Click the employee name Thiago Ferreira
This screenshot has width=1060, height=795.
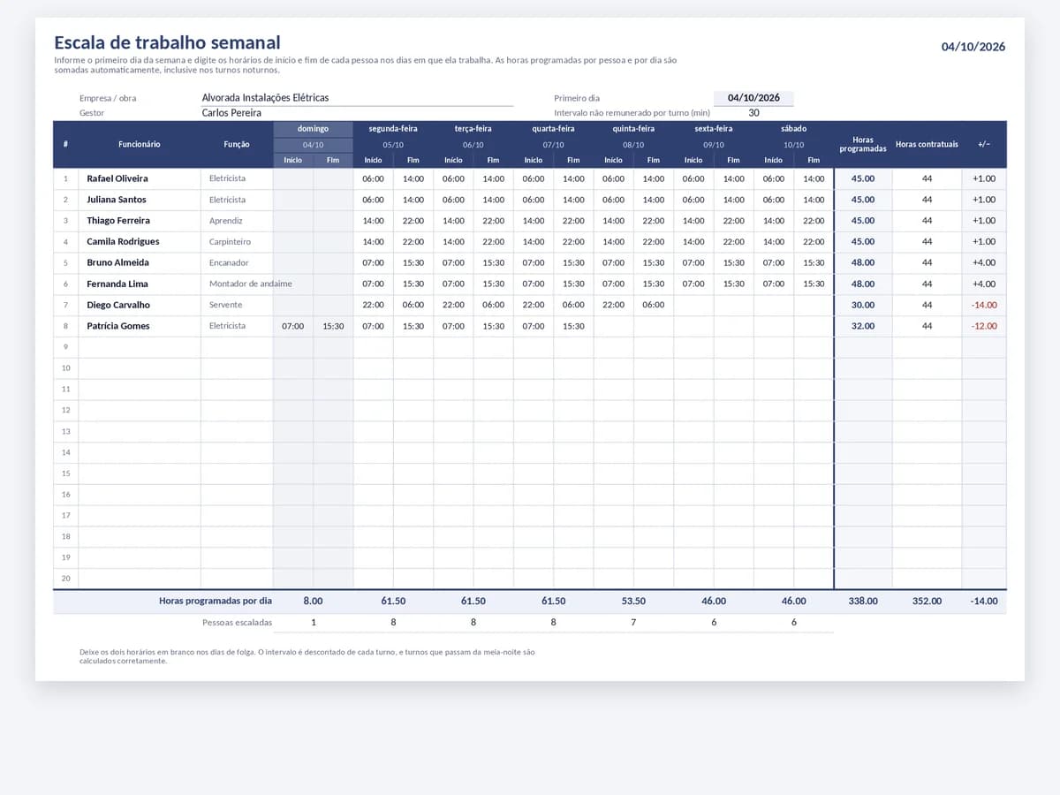coord(140,221)
